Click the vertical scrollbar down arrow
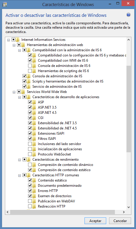 click(128, 207)
